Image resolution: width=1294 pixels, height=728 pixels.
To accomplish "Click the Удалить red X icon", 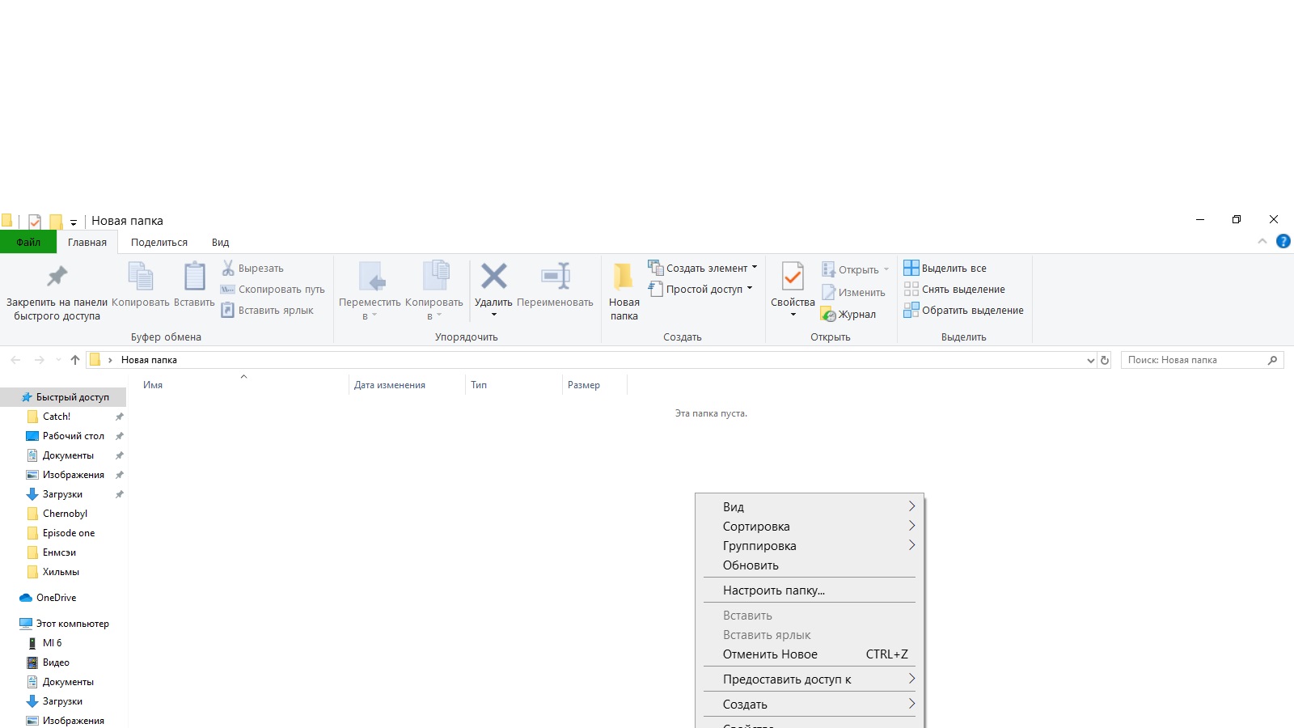I will click(x=493, y=276).
